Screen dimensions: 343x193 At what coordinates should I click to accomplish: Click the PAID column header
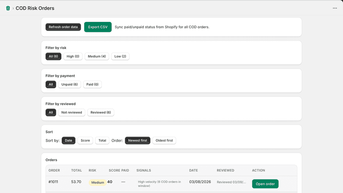click(x=125, y=170)
